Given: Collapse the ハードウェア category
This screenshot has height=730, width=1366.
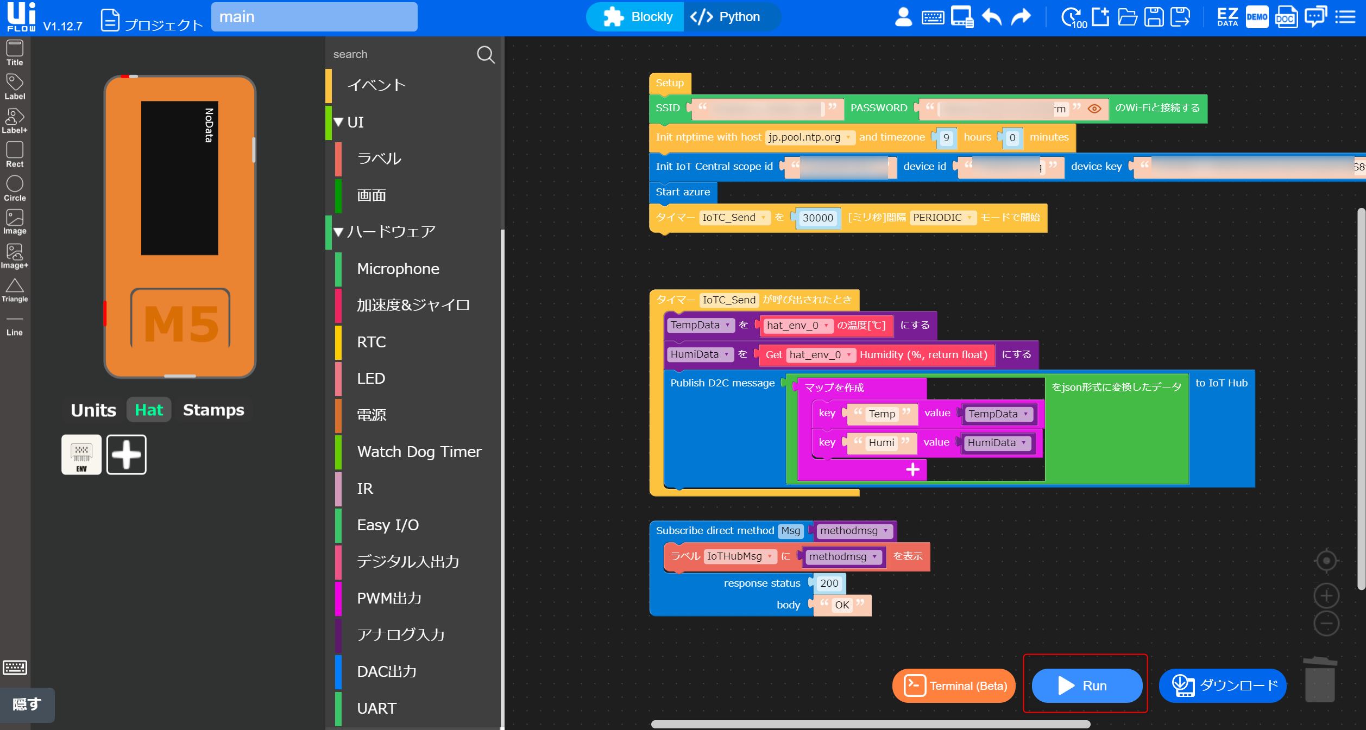Looking at the screenshot, I should coord(339,232).
